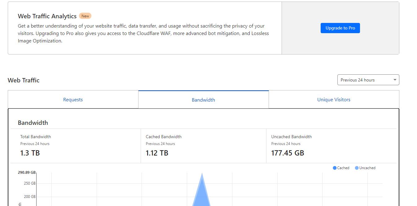Click the Uncached Bandwidth 177.45 GB value

[288, 153]
